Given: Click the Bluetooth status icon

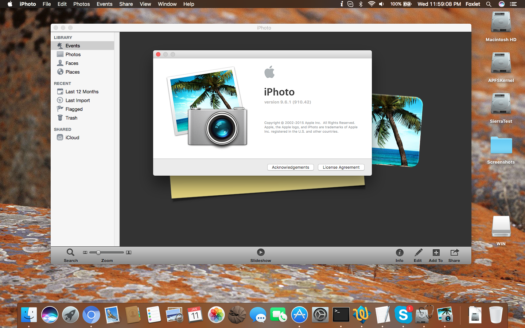Looking at the screenshot, I should (361, 4).
